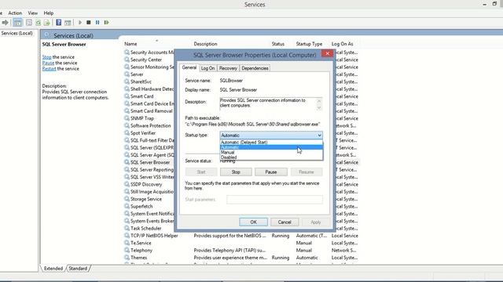
Task: Click the Restart Service toolbar icon
Action: pyautogui.click(x=107, y=23)
